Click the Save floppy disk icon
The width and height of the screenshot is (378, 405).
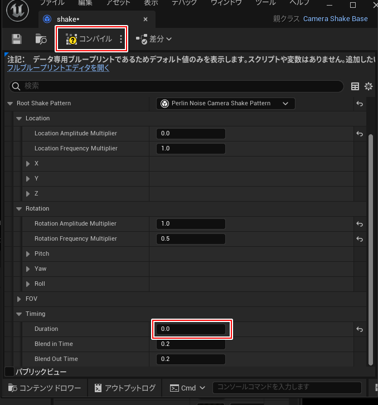point(17,39)
